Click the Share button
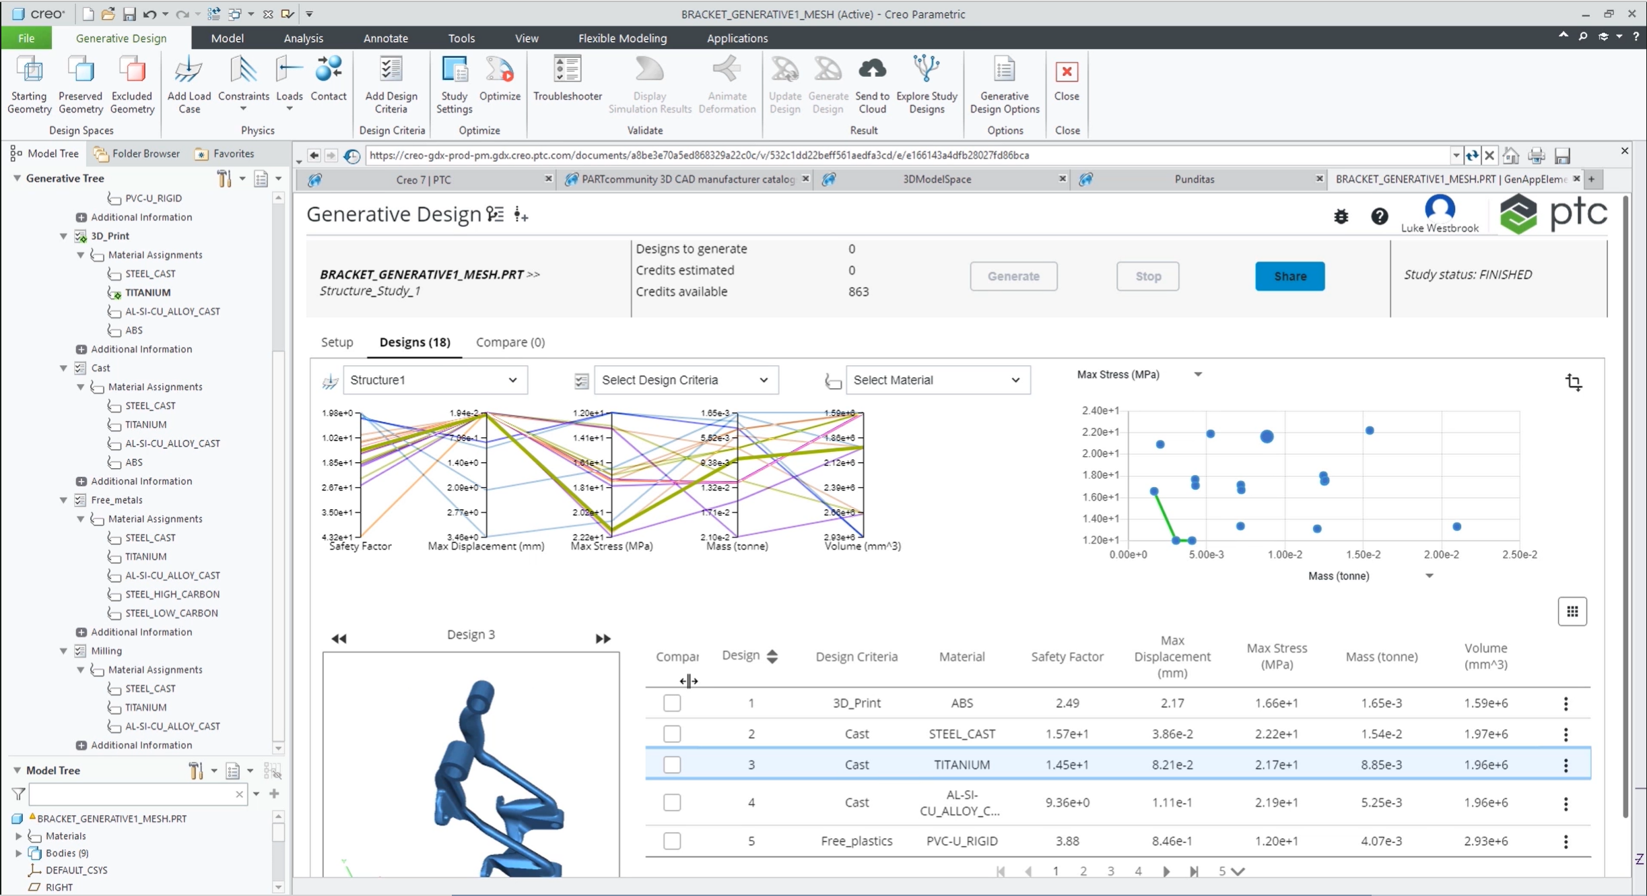Image resolution: width=1647 pixels, height=896 pixels. (1289, 276)
